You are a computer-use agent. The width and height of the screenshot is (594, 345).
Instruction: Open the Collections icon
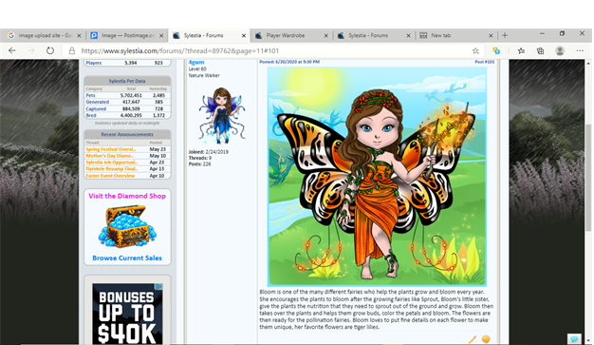tap(540, 50)
